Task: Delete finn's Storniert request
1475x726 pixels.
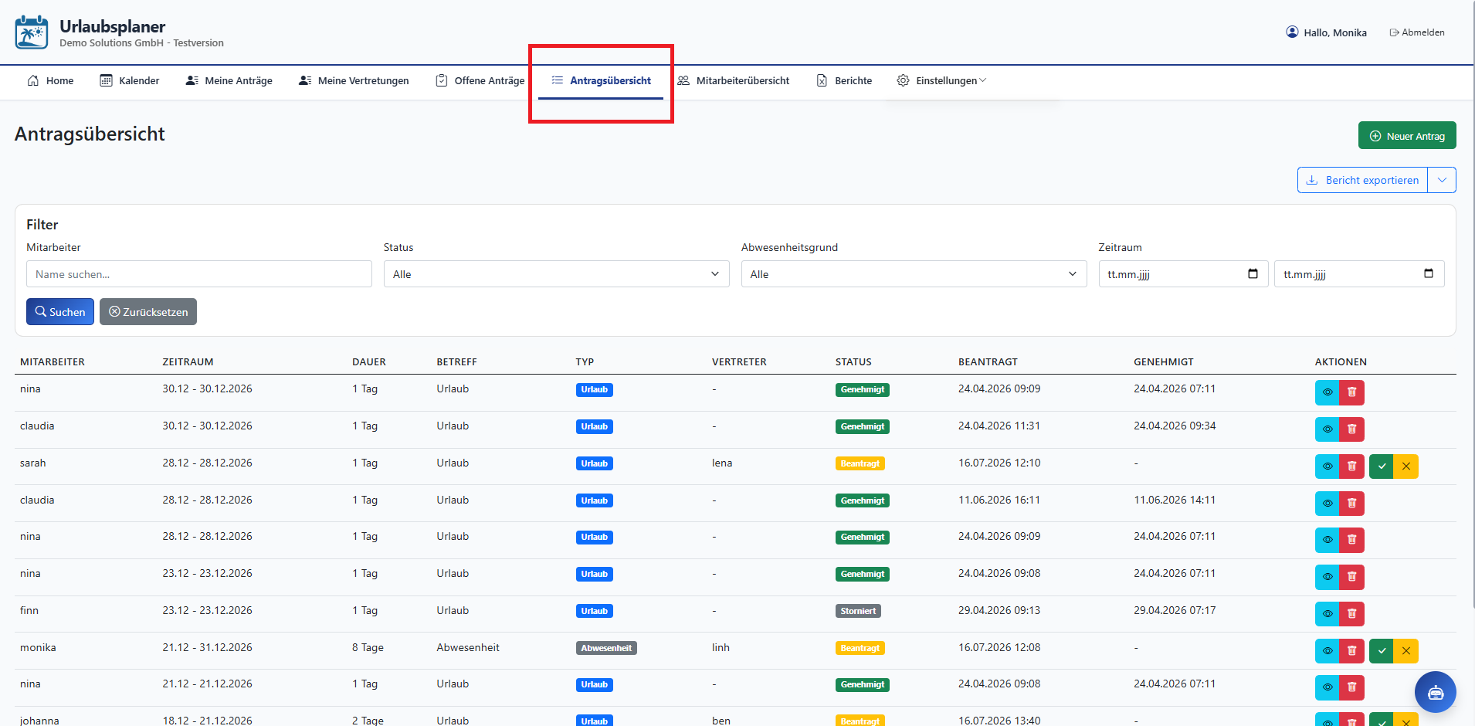Action: click(1351, 614)
